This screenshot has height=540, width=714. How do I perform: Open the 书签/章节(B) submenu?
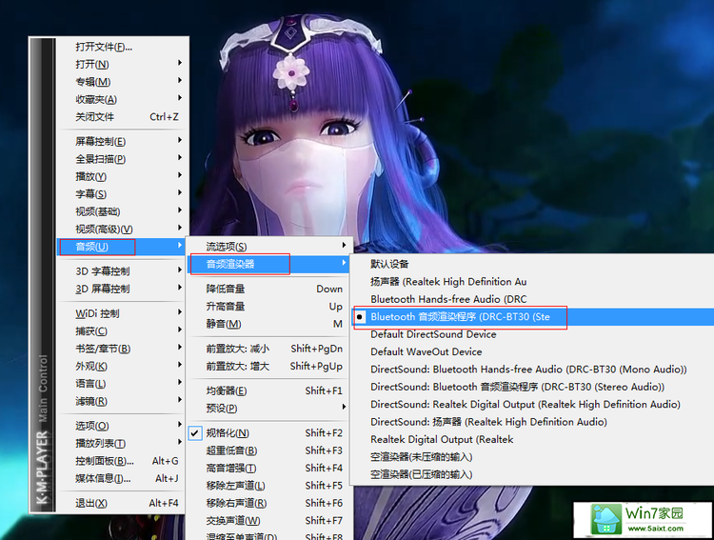(x=122, y=349)
